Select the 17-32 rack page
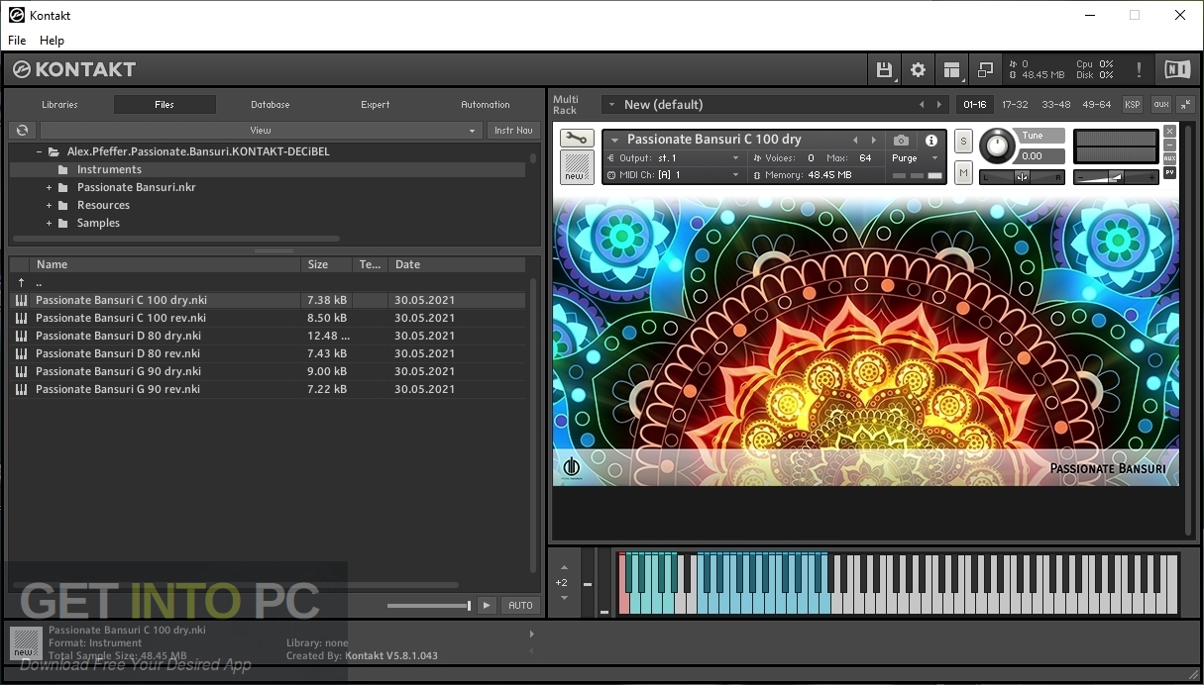This screenshot has height=685, width=1204. point(1015,104)
